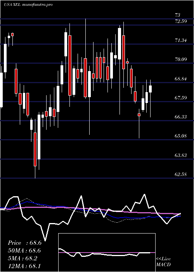Screen dimensions: 194x272
Task: Click the 66.33 price level label
Action: 181,117
